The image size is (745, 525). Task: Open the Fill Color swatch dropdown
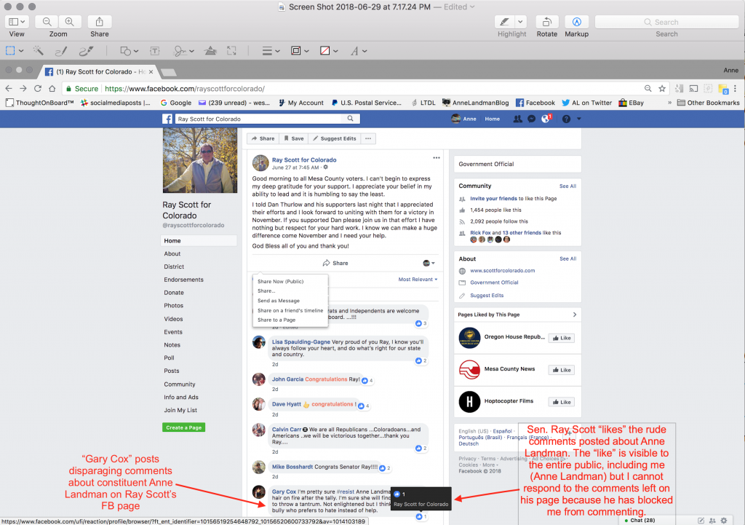pos(329,51)
